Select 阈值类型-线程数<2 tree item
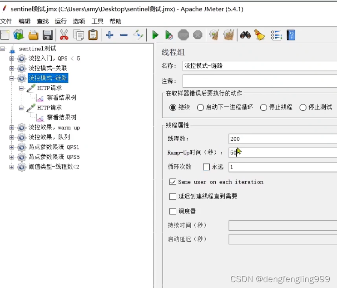This screenshot has width=337, height=288. click(54, 167)
